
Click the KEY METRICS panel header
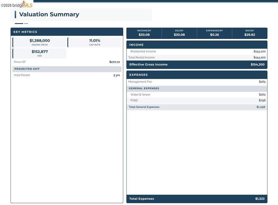point(67,32)
